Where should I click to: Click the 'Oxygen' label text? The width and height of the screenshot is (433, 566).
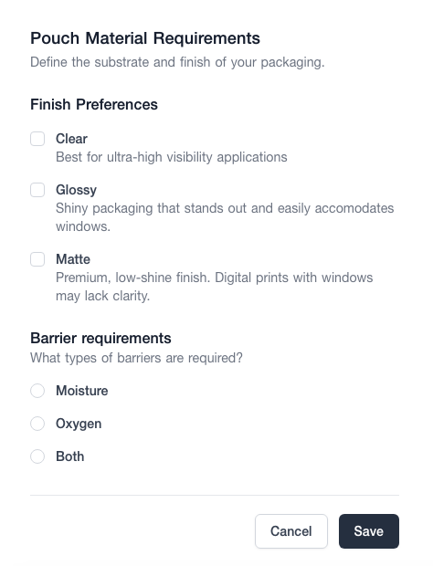(79, 424)
